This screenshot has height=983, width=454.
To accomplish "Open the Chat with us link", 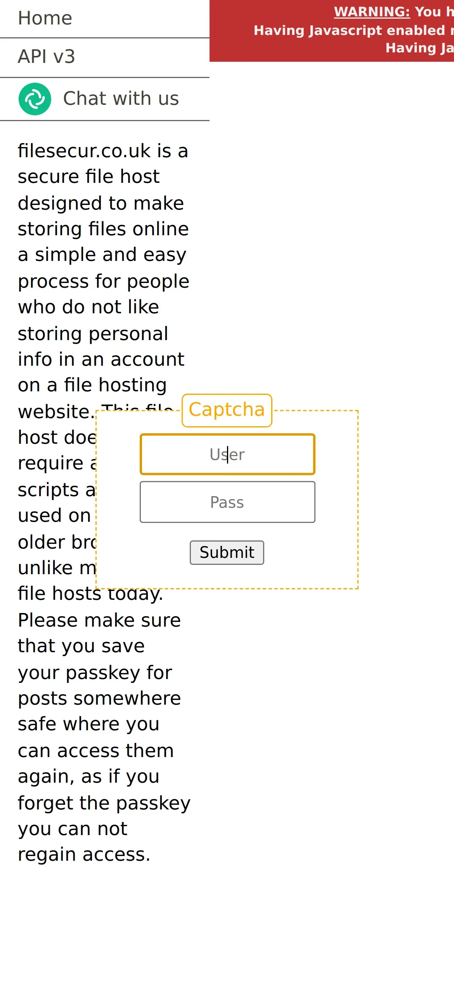I will coord(121,99).
